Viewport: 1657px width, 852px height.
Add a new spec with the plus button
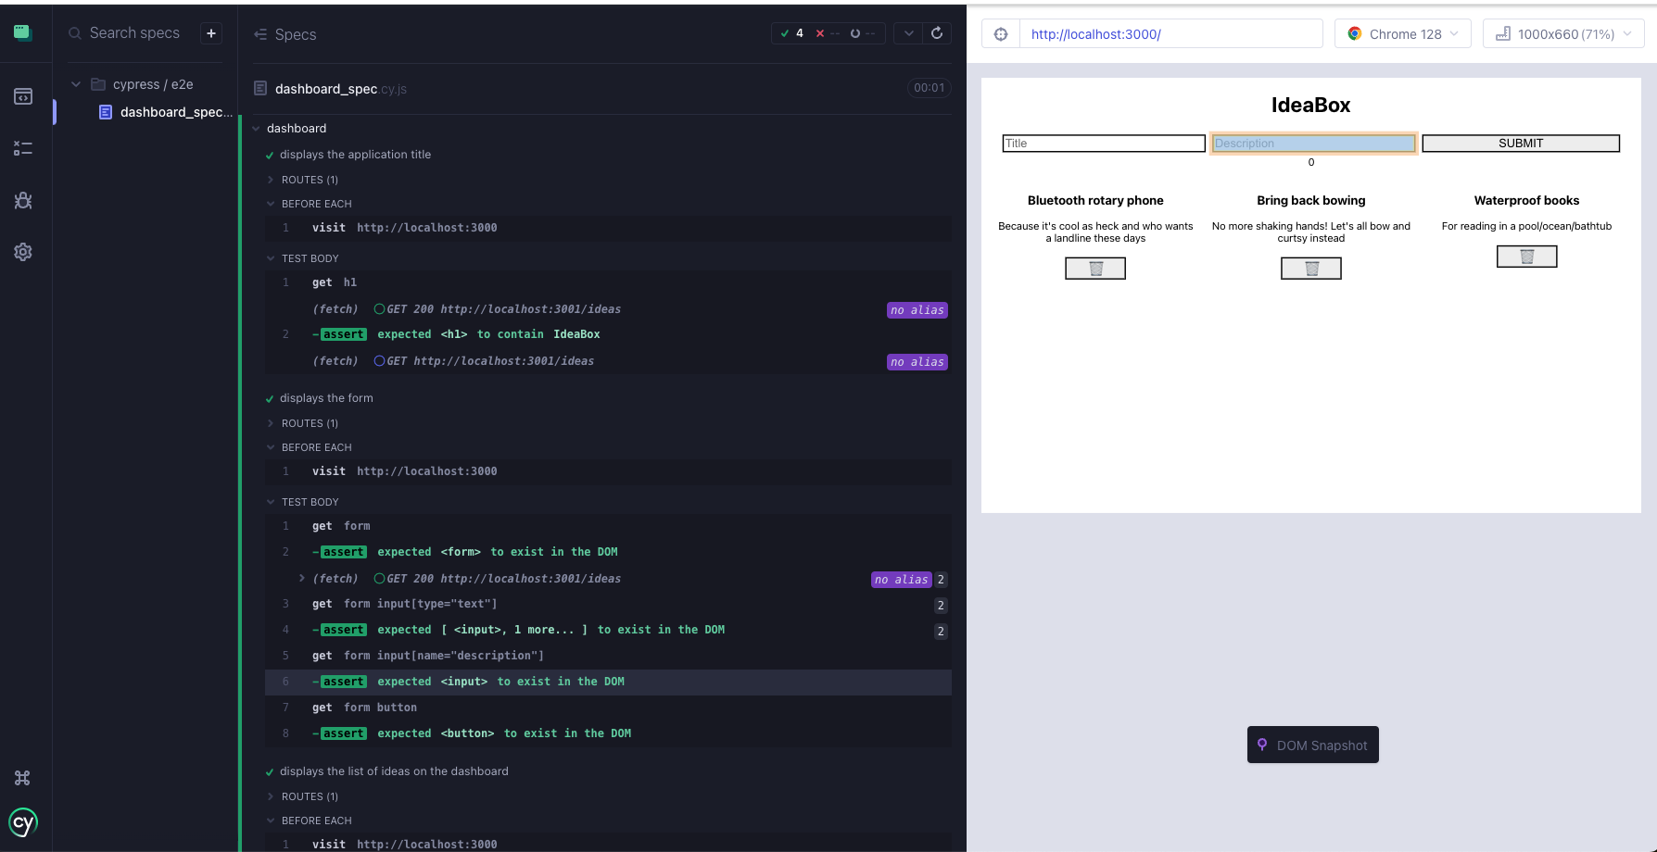point(211,32)
